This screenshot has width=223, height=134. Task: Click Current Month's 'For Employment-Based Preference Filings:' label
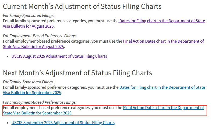pyautogui.click(x=40, y=36)
